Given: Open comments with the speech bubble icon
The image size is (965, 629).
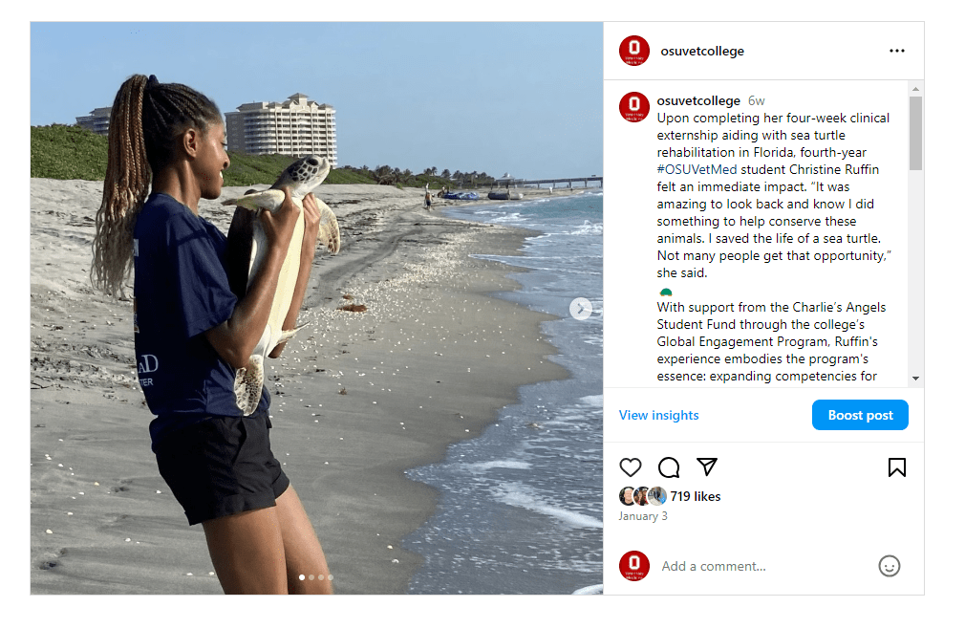Looking at the screenshot, I should click(x=669, y=467).
